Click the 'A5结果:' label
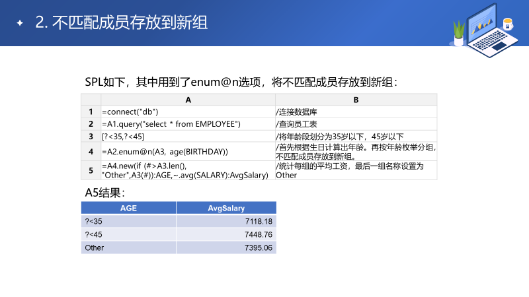The width and height of the screenshot is (529, 297). [x=105, y=193]
